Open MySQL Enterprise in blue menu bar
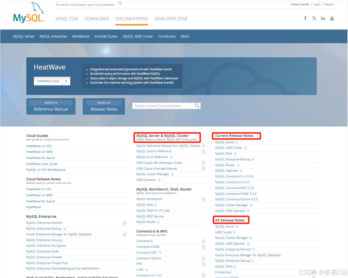Viewport: 348px width, 278px height. tap(53, 36)
